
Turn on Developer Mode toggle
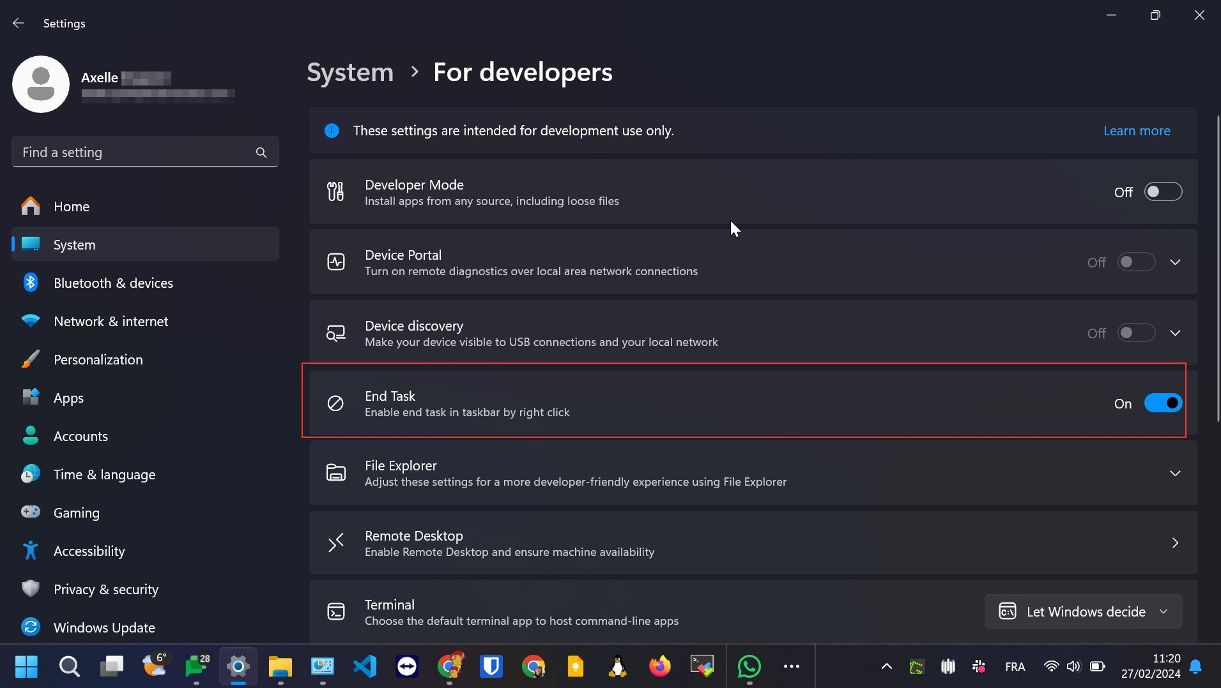pos(1162,192)
